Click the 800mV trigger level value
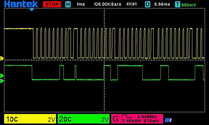Viewport: 209px width, 125px height. (x=189, y=5)
